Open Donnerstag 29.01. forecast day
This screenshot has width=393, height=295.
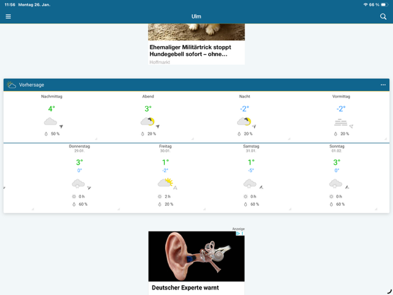point(79,148)
